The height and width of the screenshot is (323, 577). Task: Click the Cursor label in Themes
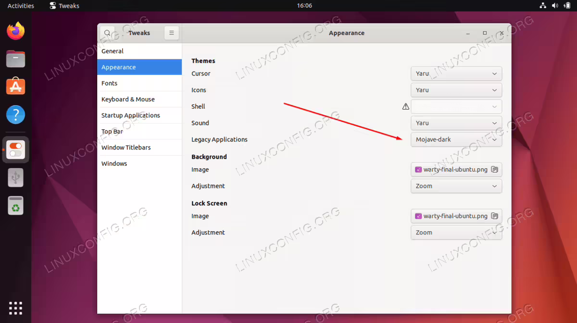201,74
